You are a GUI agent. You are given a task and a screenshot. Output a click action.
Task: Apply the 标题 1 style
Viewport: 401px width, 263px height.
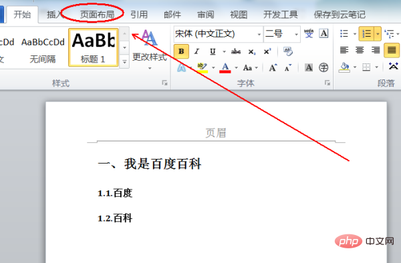pyautogui.click(x=94, y=47)
